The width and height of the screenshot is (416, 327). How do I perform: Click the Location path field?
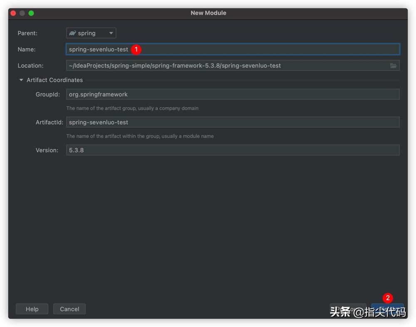(x=233, y=66)
